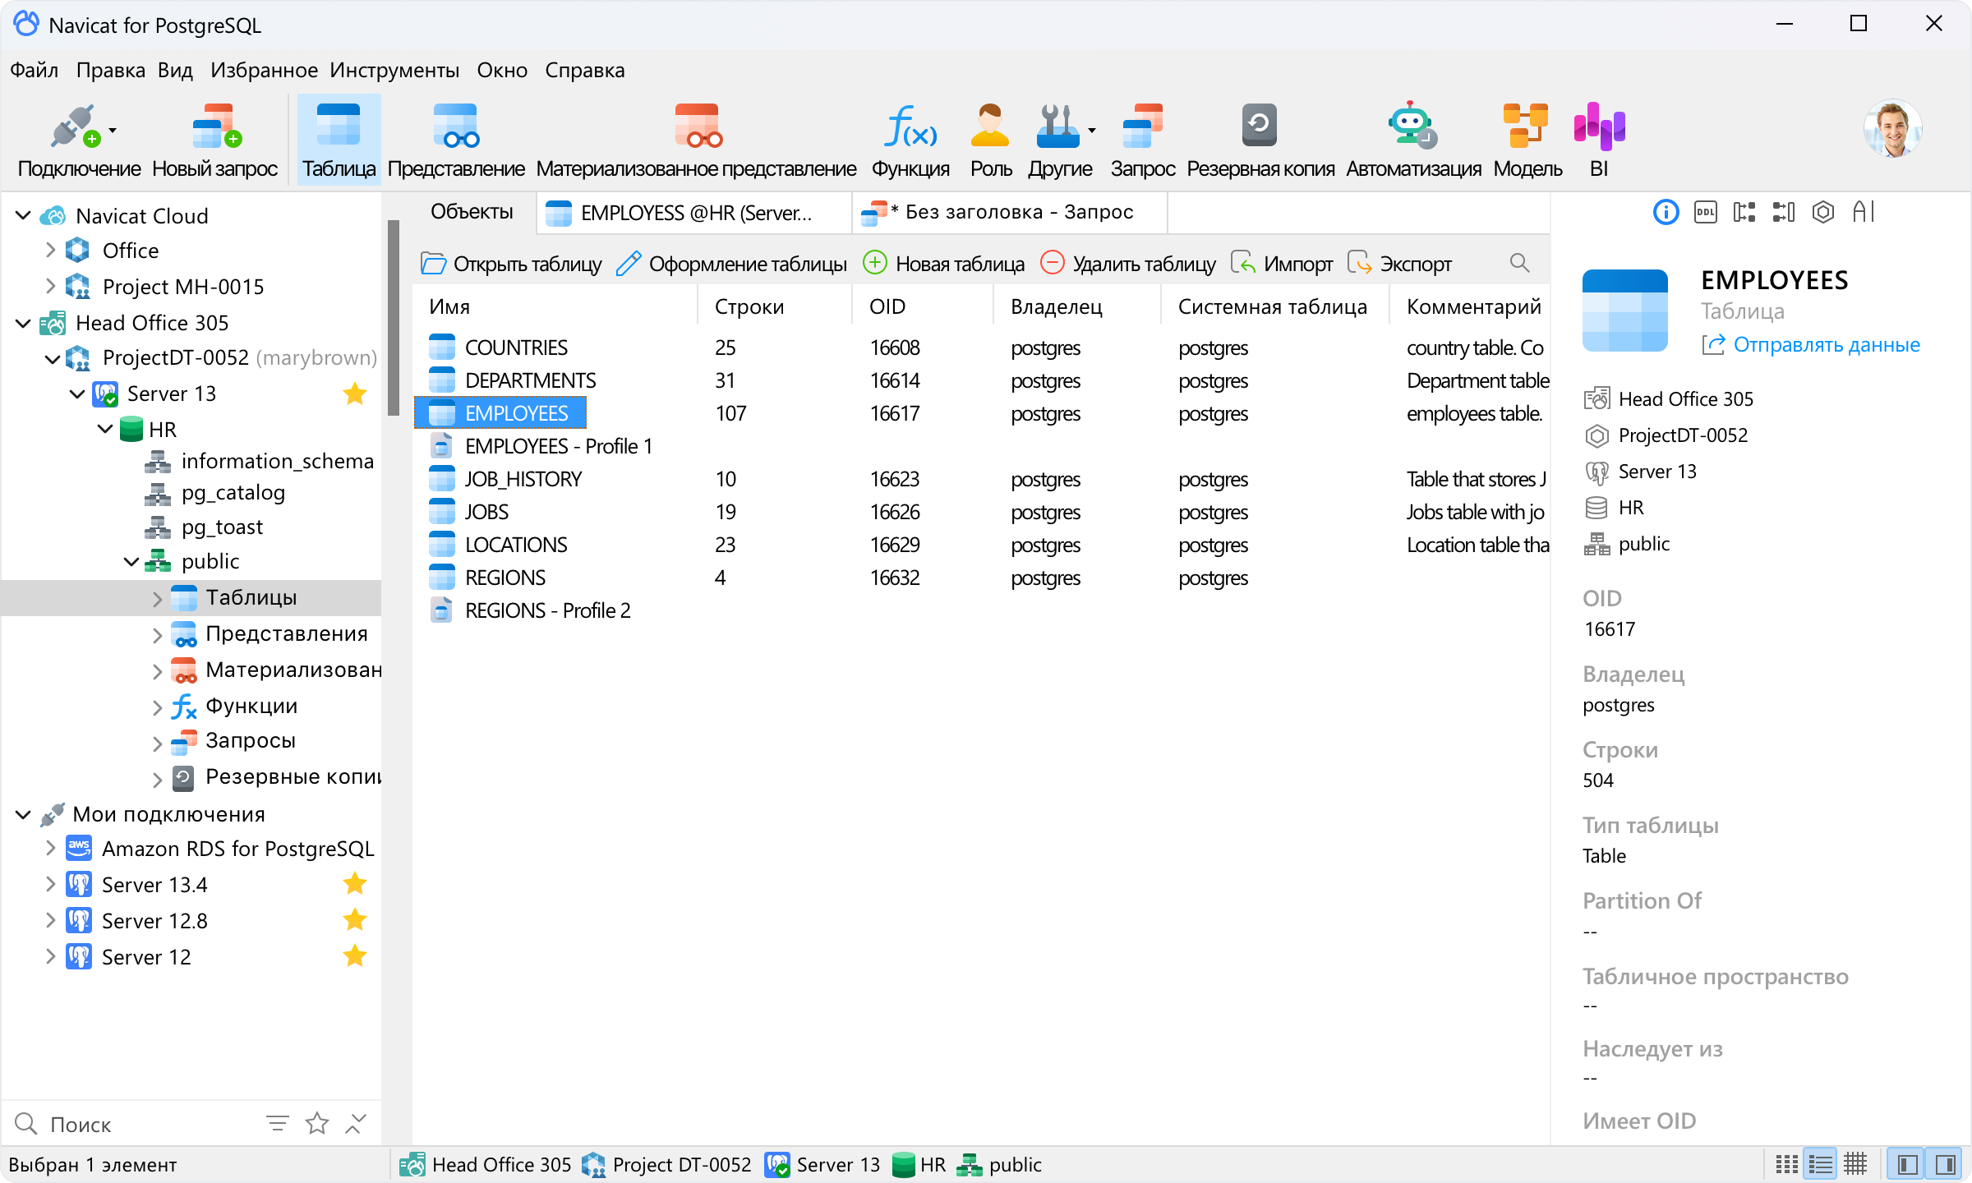Expand the Функции tree node
The image size is (1972, 1183).
[x=157, y=707]
